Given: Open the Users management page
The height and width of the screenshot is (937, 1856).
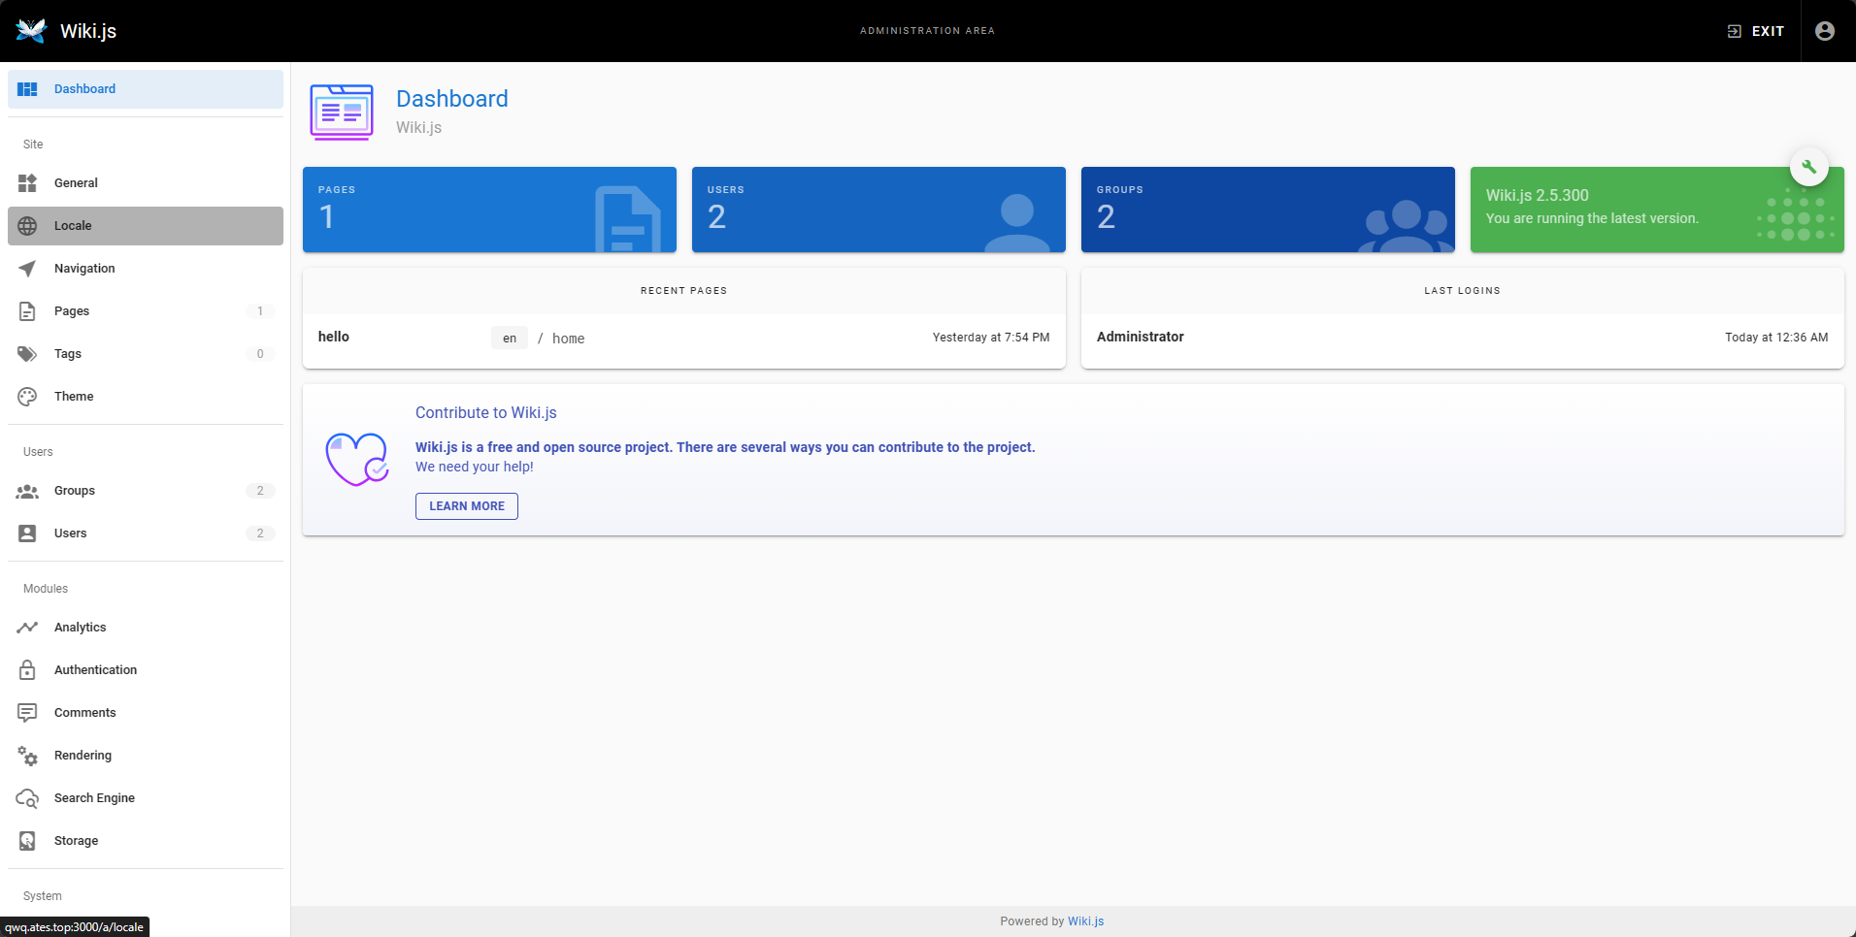Looking at the screenshot, I should [x=146, y=533].
